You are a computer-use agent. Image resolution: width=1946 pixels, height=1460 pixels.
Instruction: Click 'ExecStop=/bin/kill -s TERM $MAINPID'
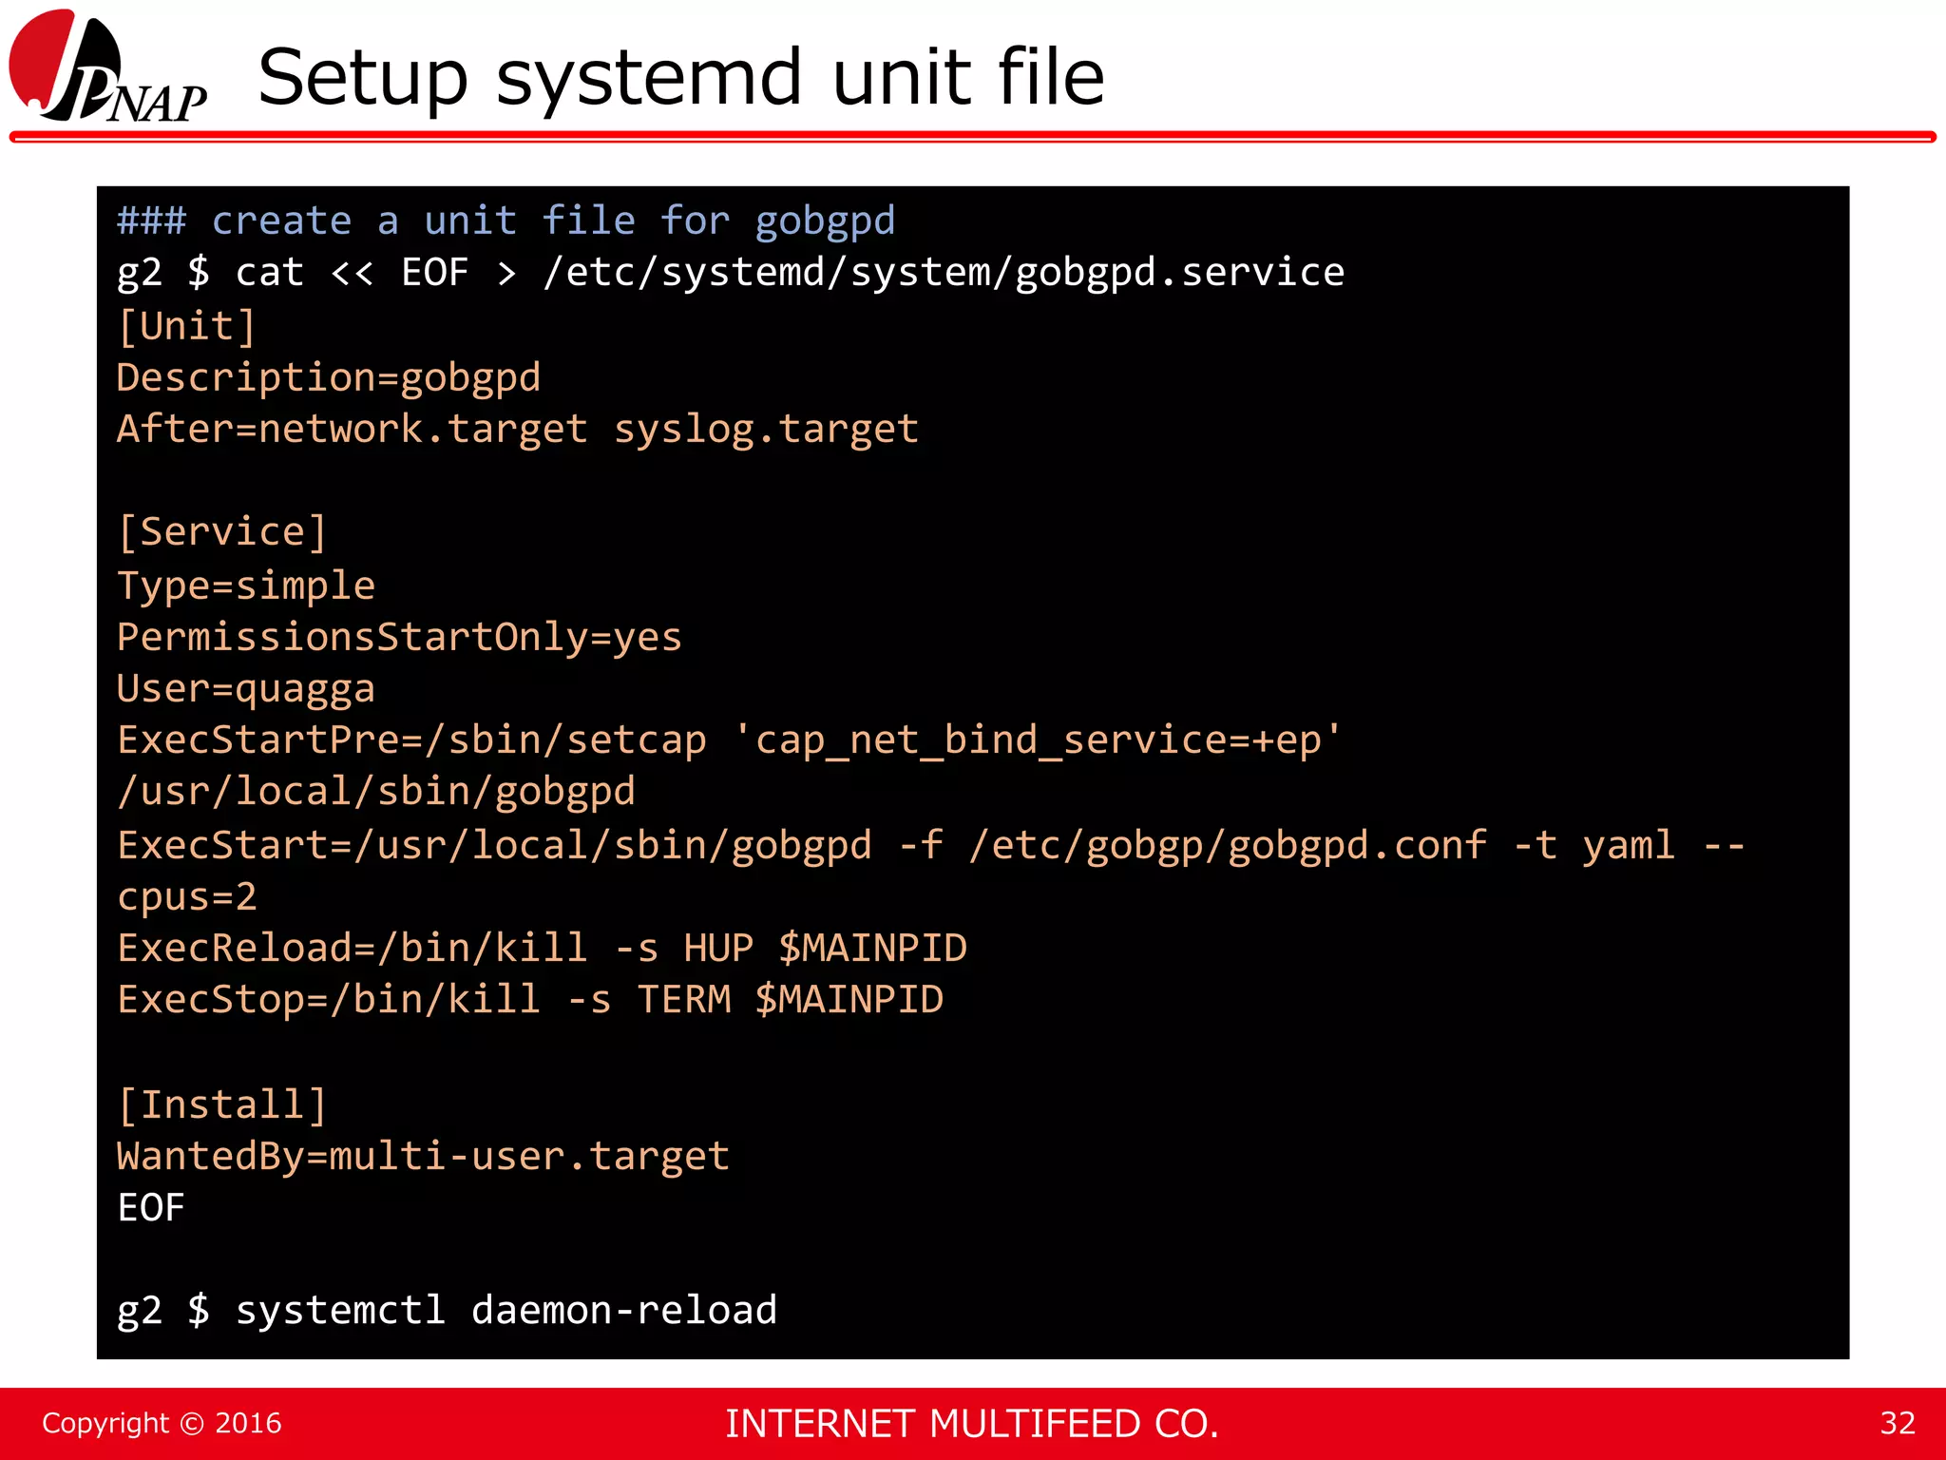point(530,1000)
